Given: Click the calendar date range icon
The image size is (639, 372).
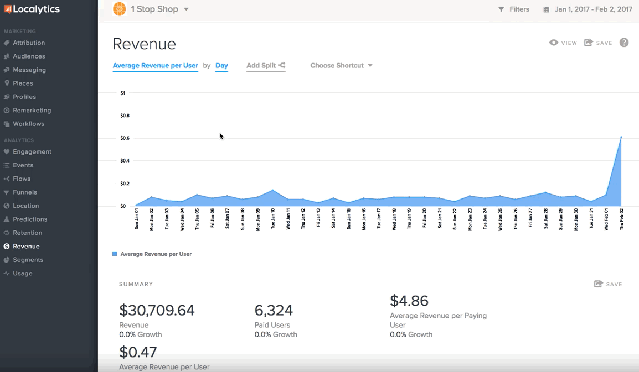Looking at the screenshot, I should [547, 9].
